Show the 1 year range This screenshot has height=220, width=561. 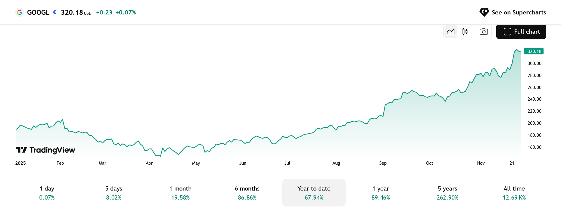381,193
